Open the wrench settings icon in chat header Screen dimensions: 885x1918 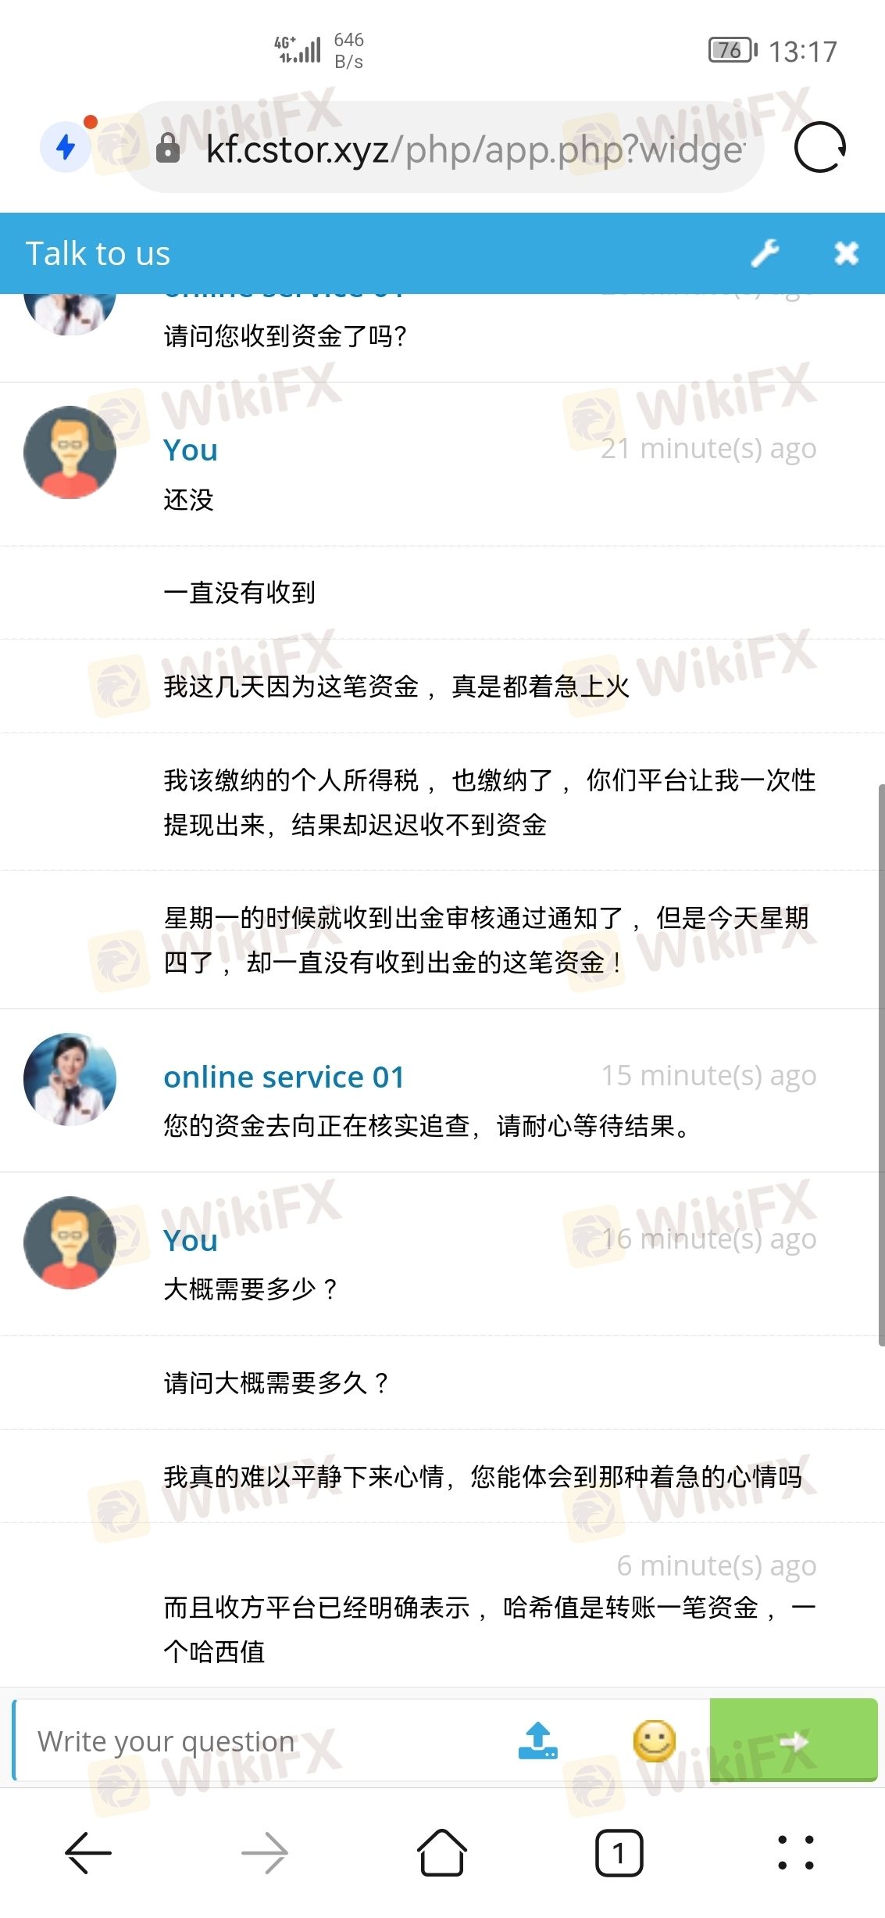pyautogui.click(x=765, y=253)
